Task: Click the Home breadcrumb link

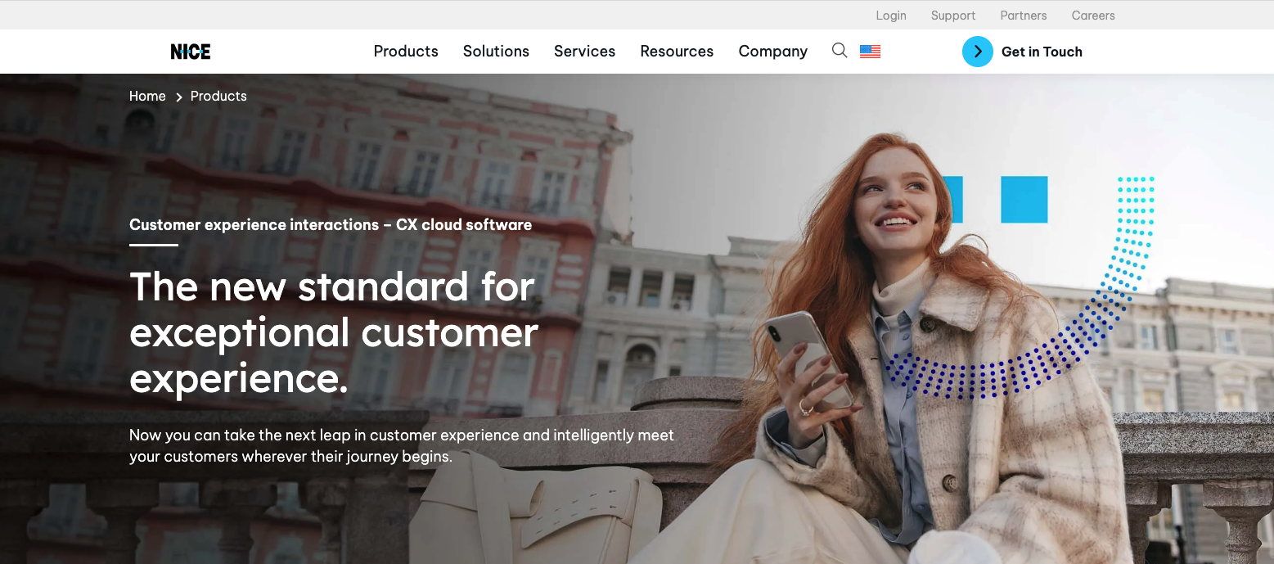Action: tap(147, 96)
